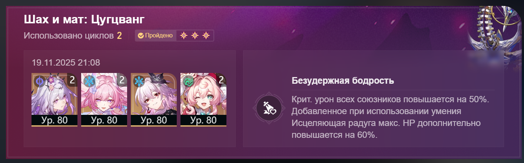The height and width of the screenshot is (163, 524).
Task: Click the Безудержная бодрость buff title
Action: (343, 80)
